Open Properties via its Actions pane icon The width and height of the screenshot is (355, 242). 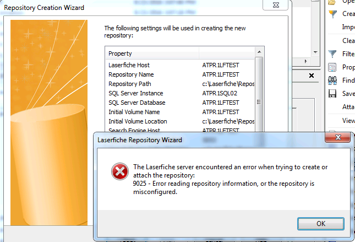coord(332,67)
